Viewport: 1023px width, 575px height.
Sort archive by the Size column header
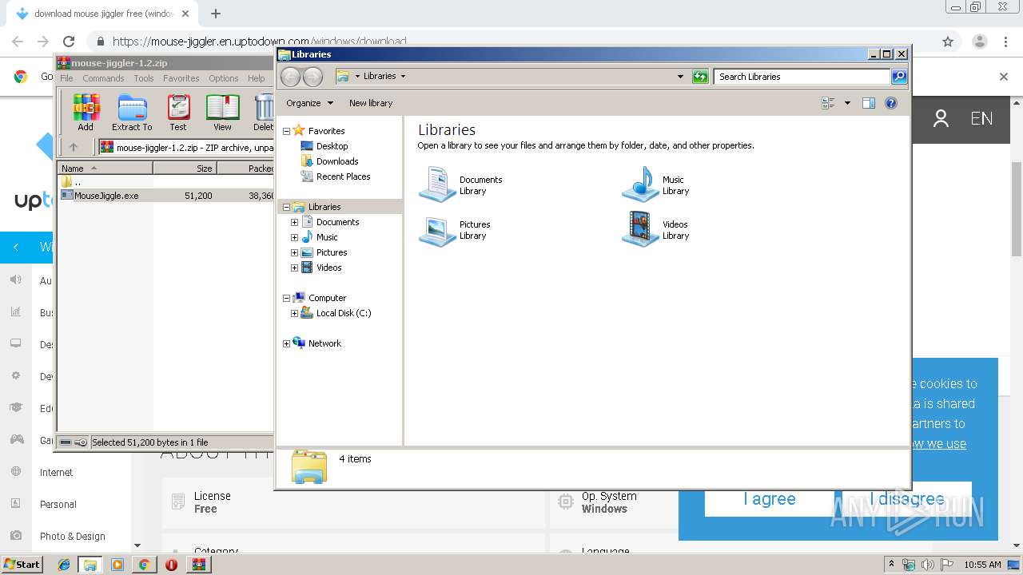click(185, 169)
